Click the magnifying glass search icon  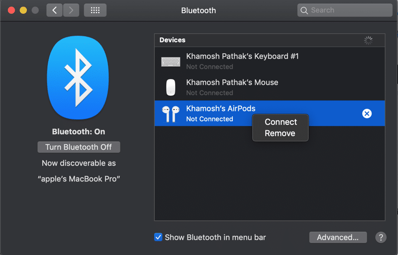coord(304,10)
